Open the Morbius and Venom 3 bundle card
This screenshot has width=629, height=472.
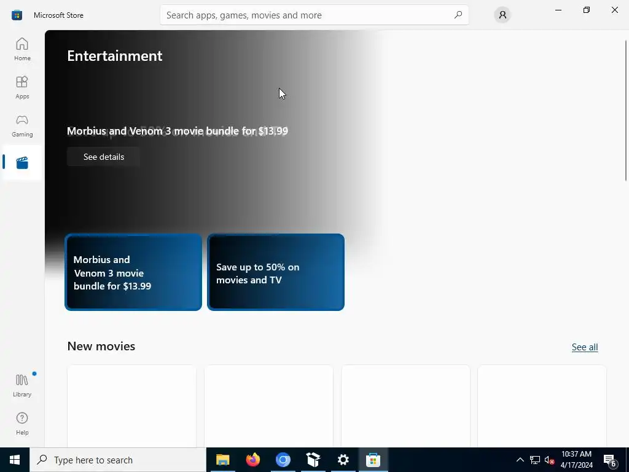tap(133, 272)
